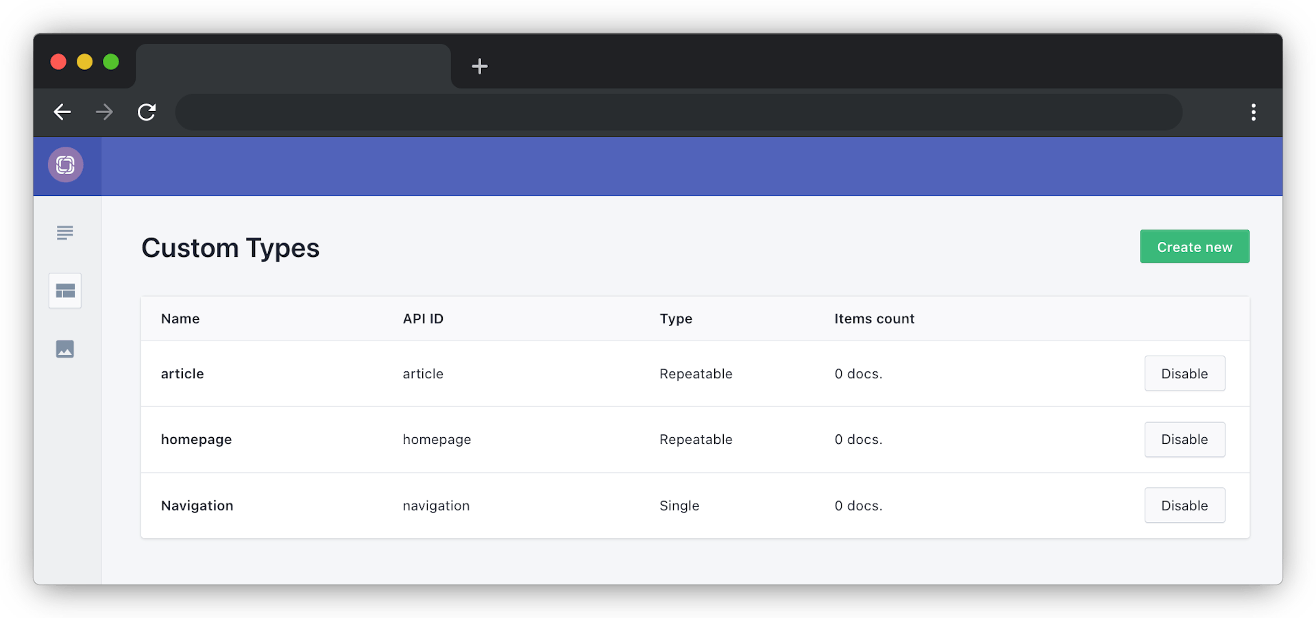Disable the Navigation custom type

1184,505
